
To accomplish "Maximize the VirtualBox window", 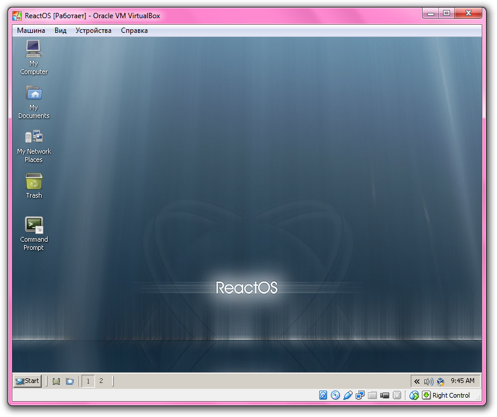I will coord(447,13).
